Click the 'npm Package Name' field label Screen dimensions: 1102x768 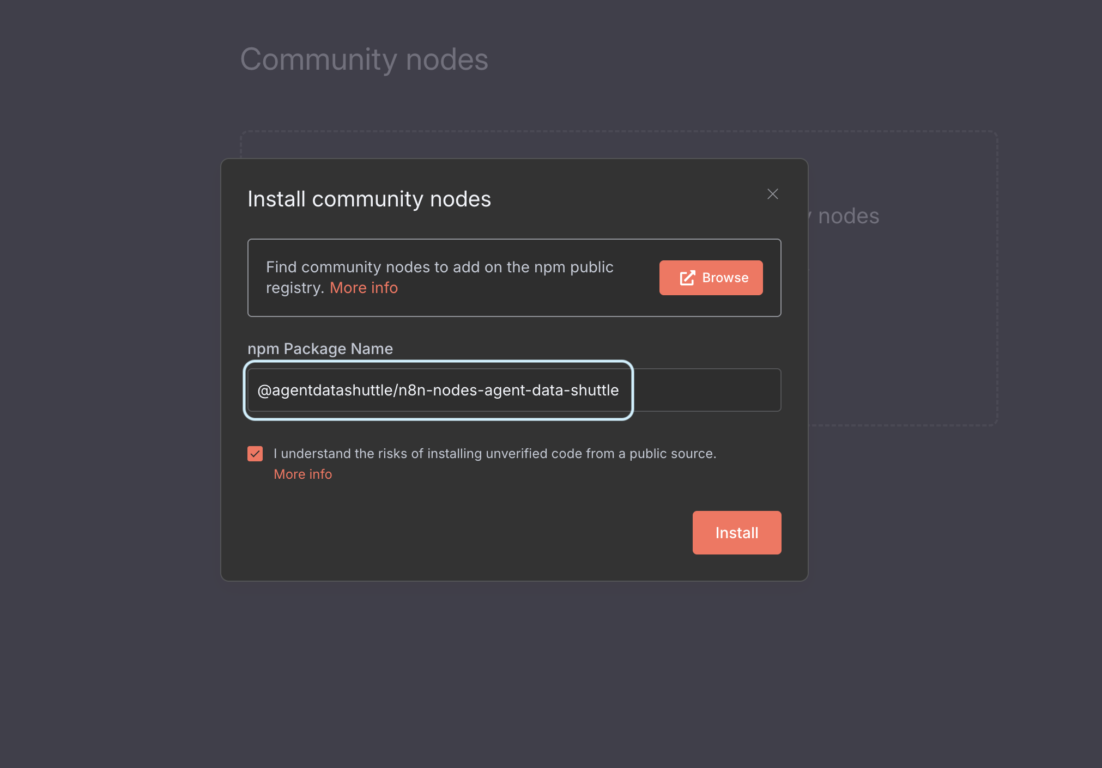[320, 349]
